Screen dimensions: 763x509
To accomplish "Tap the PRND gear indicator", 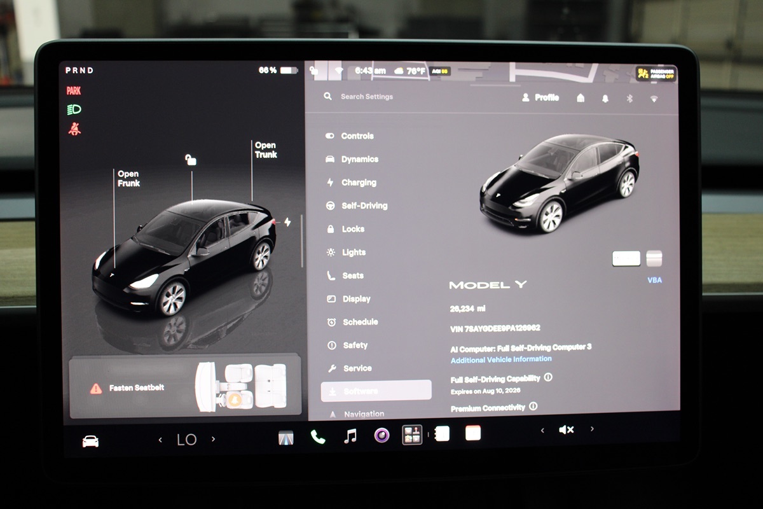I will tap(79, 71).
